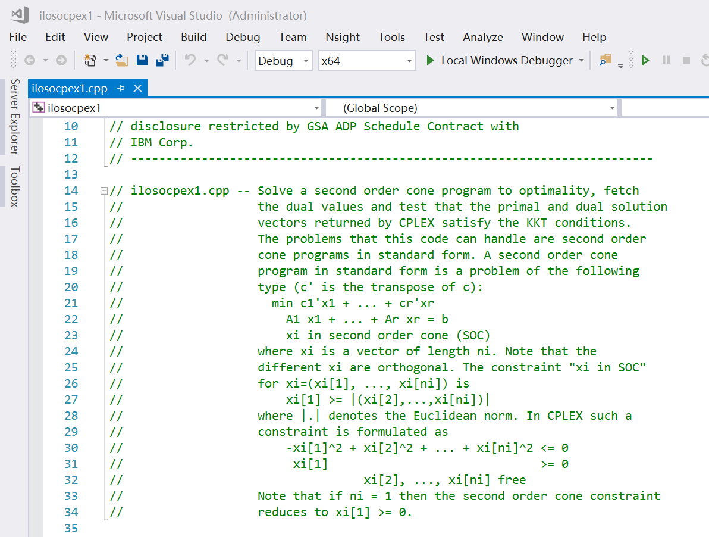Open the x64 platform dropdown
This screenshot has height=537, width=709.
click(367, 61)
